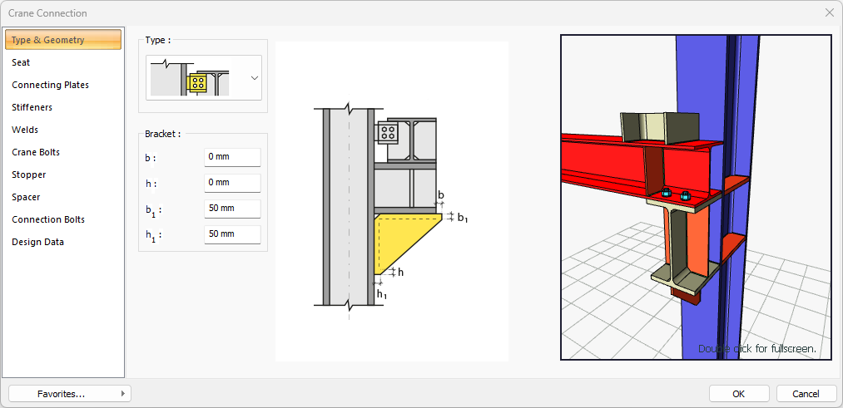843x408 pixels.
Task: Click the Bracket group label
Action: [162, 135]
